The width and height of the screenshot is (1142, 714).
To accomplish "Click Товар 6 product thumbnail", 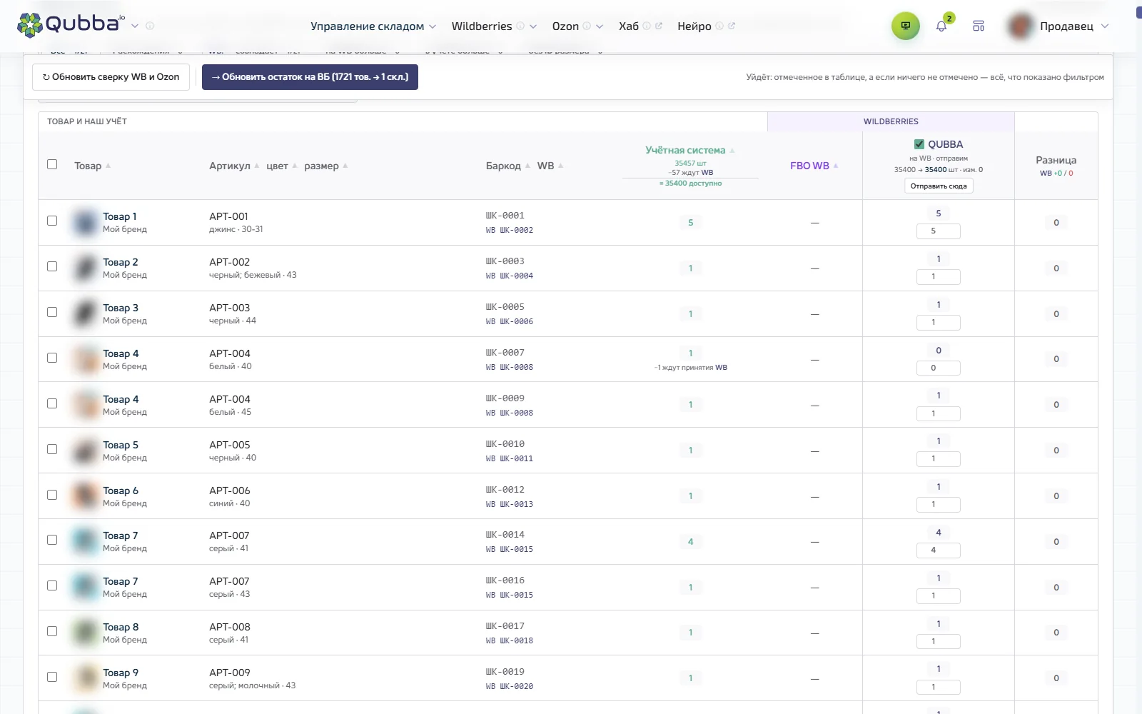I will click(x=85, y=496).
